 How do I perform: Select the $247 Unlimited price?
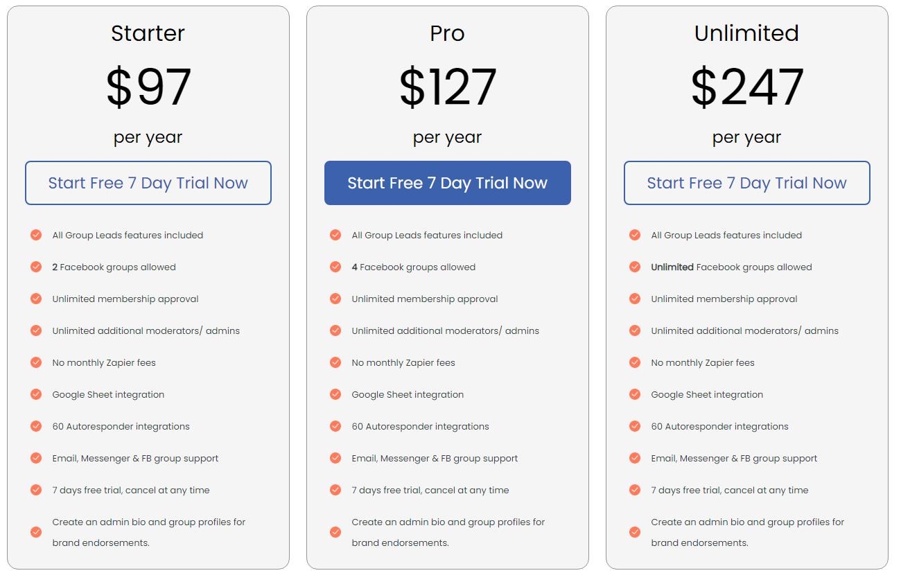[x=747, y=87]
